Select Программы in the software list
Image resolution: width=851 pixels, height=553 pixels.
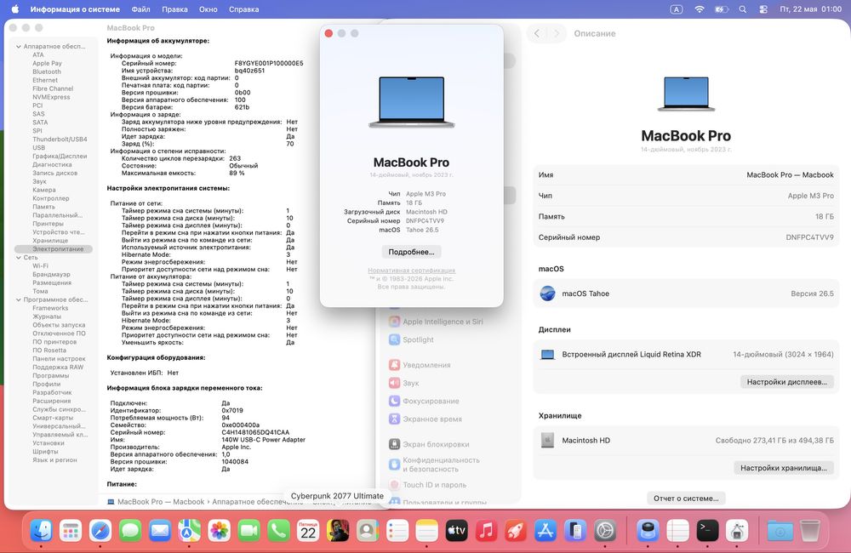[x=50, y=375]
